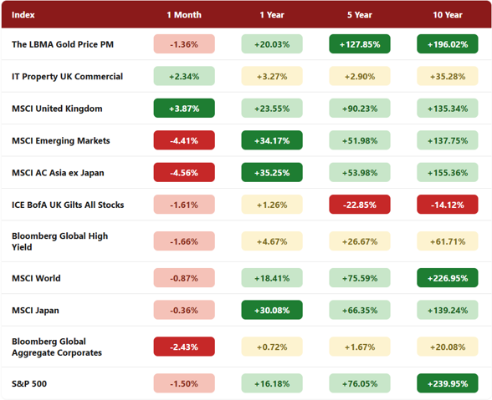Click the S&P 500 index label
This screenshot has width=492, height=400.
pos(29,383)
